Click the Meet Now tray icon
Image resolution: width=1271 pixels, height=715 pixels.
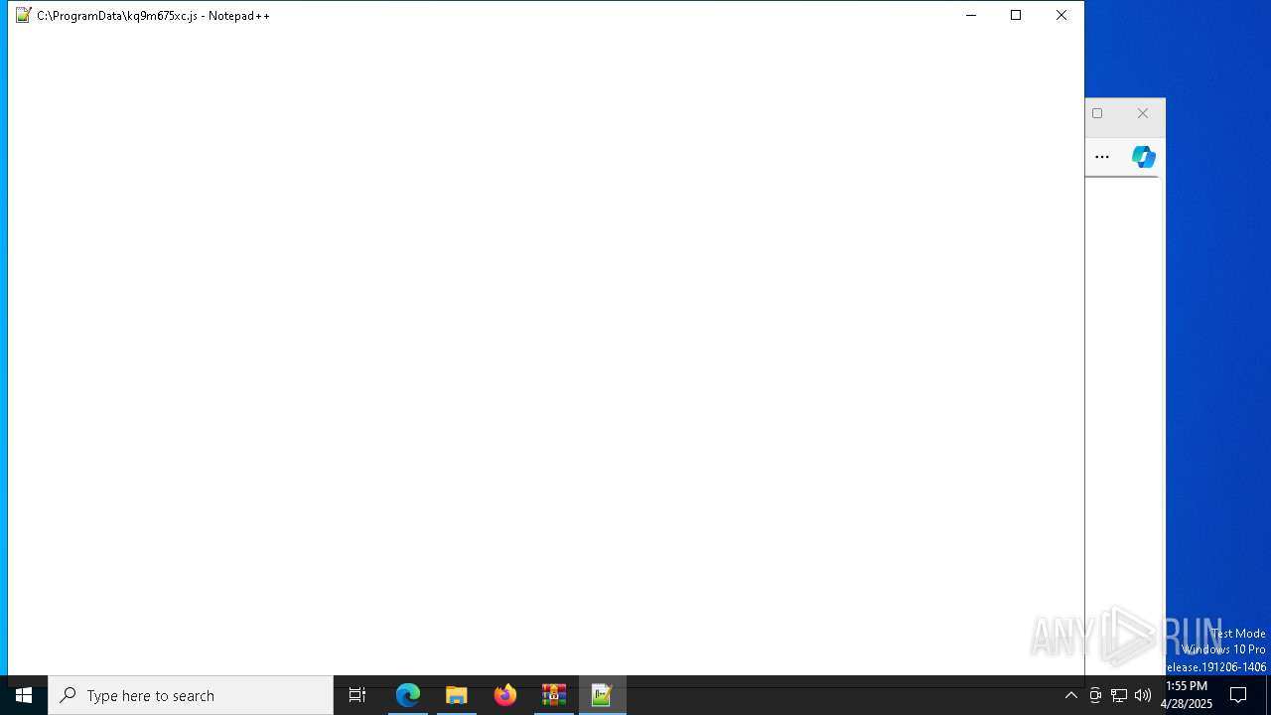[x=1095, y=695]
